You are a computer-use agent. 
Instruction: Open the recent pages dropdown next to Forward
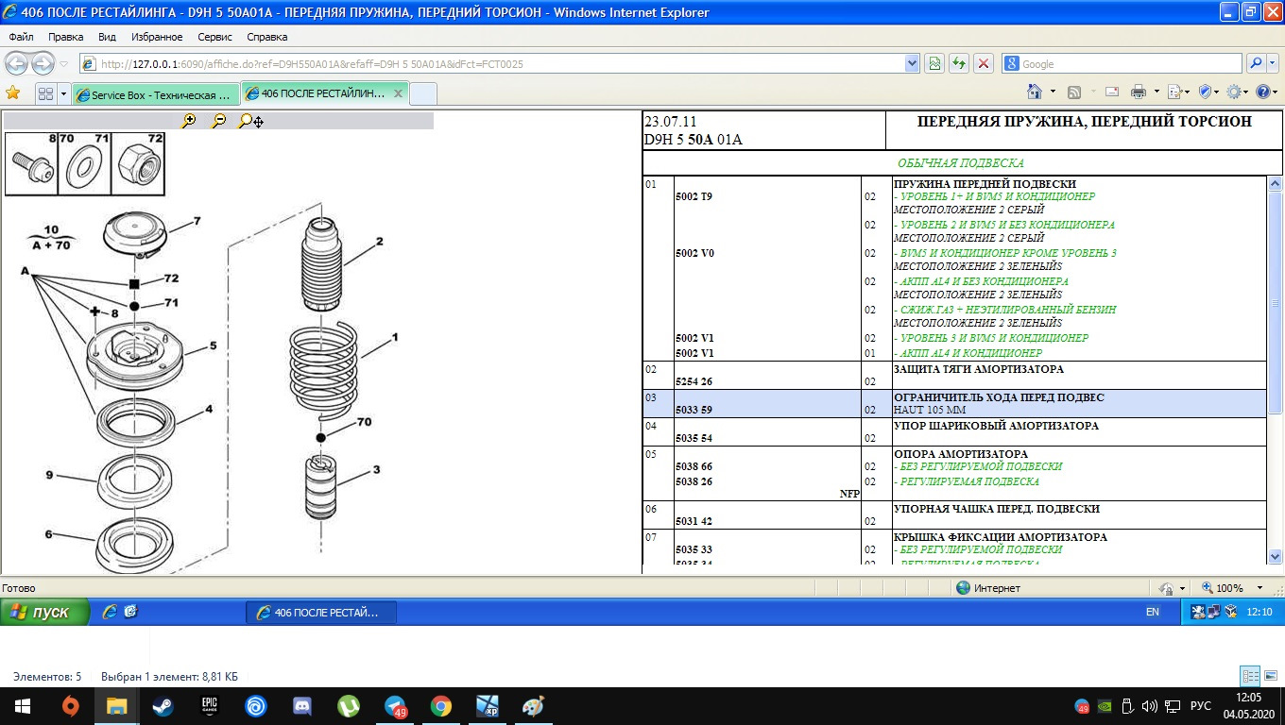pos(63,63)
